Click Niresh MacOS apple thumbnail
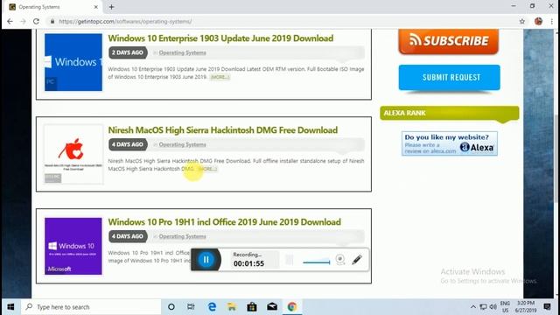Screen dimensions: 560x315 click(73, 154)
